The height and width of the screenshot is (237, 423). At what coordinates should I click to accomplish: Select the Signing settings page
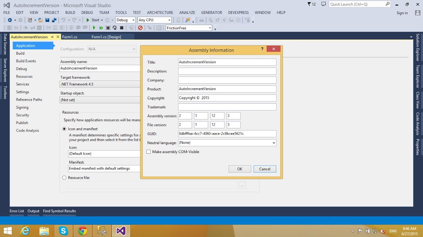pyautogui.click(x=22, y=107)
